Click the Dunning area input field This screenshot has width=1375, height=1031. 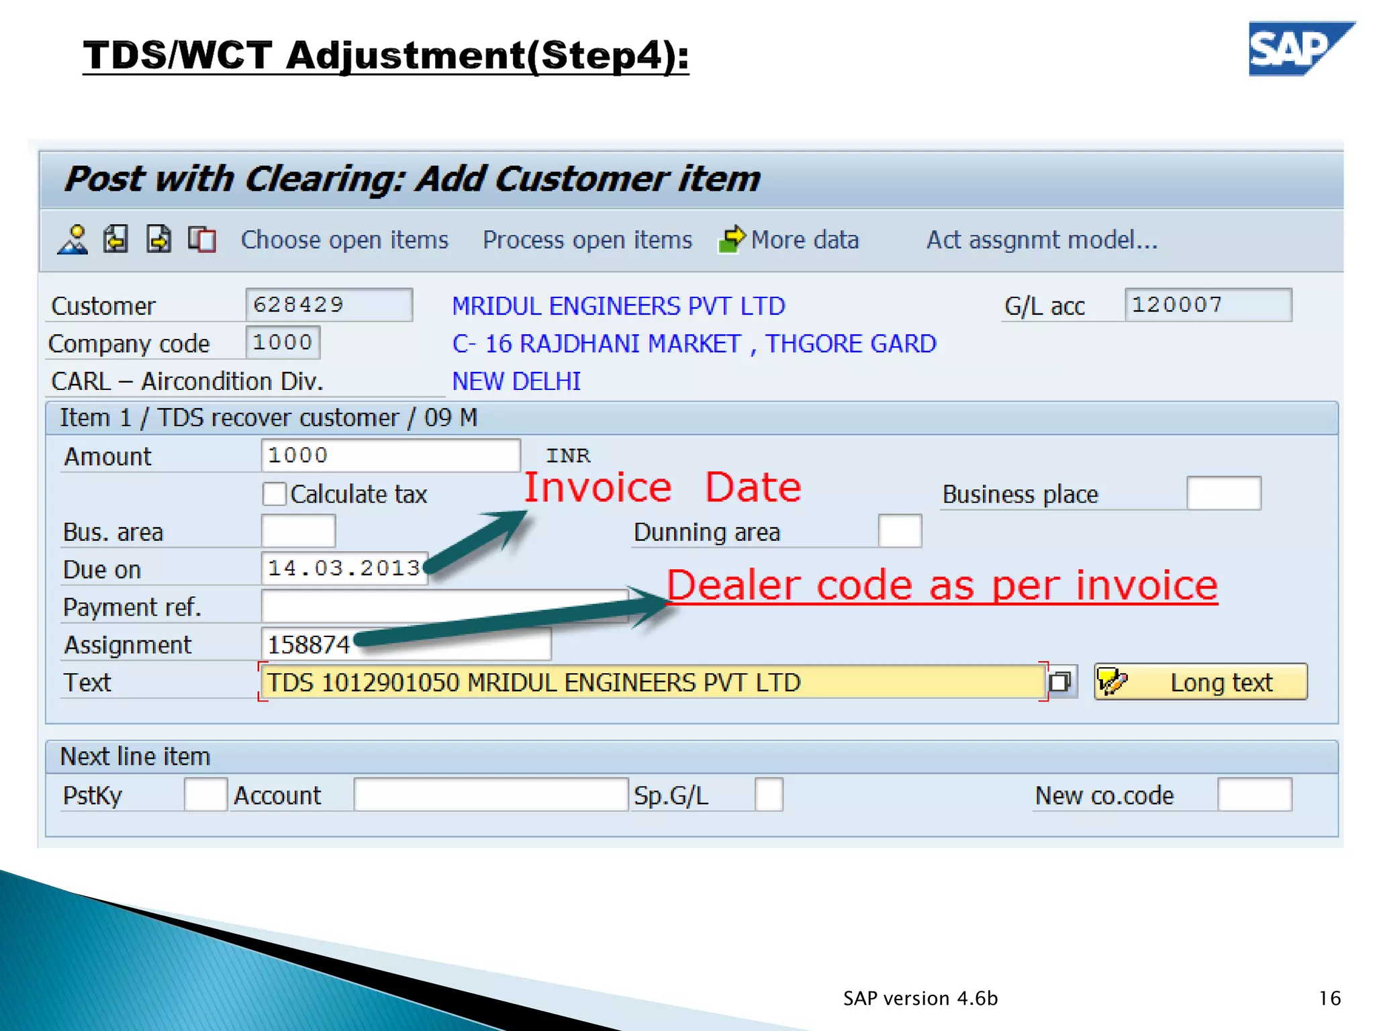click(x=900, y=531)
